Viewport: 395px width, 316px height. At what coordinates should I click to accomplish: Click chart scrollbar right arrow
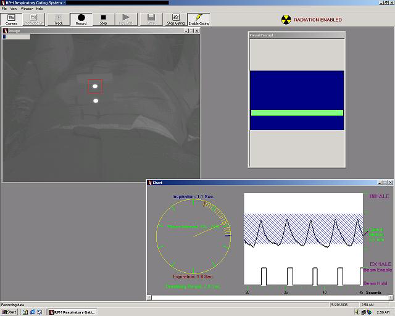point(391,297)
